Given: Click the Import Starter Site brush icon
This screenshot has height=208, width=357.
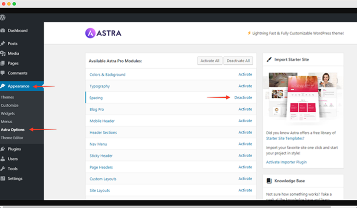Looking at the screenshot, I should [269, 60].
